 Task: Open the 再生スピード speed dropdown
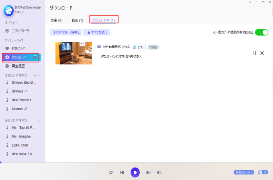(x=244, y=172)
